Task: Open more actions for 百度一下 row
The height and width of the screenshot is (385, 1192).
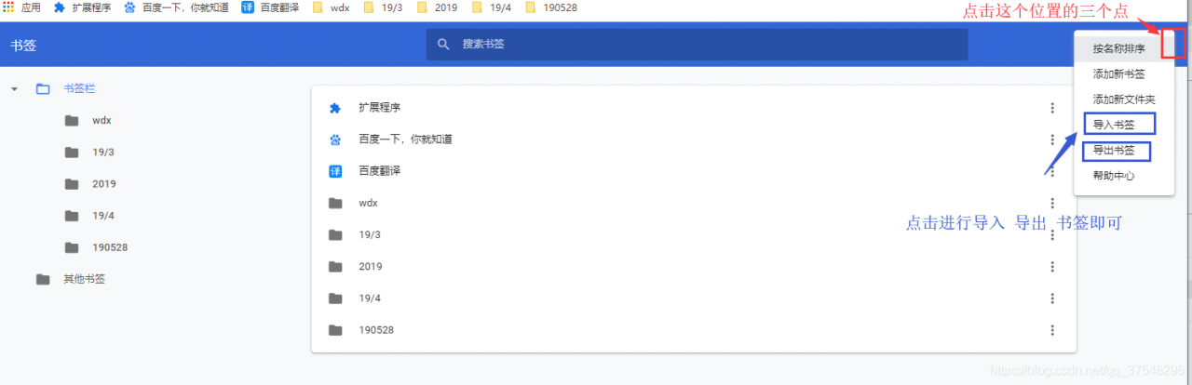Action: [x=1051, y=139]
